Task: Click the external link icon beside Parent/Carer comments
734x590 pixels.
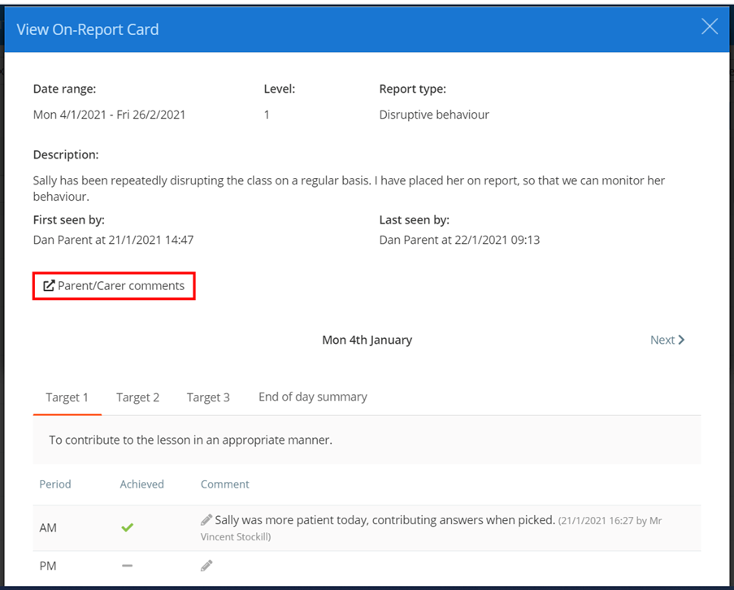Action: [47, 285]
